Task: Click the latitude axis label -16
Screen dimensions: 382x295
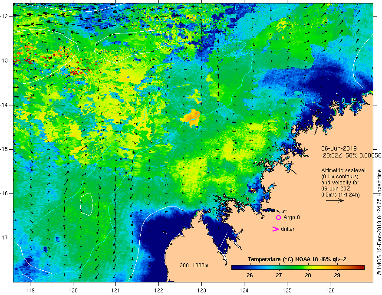Action: pos(5,193)
